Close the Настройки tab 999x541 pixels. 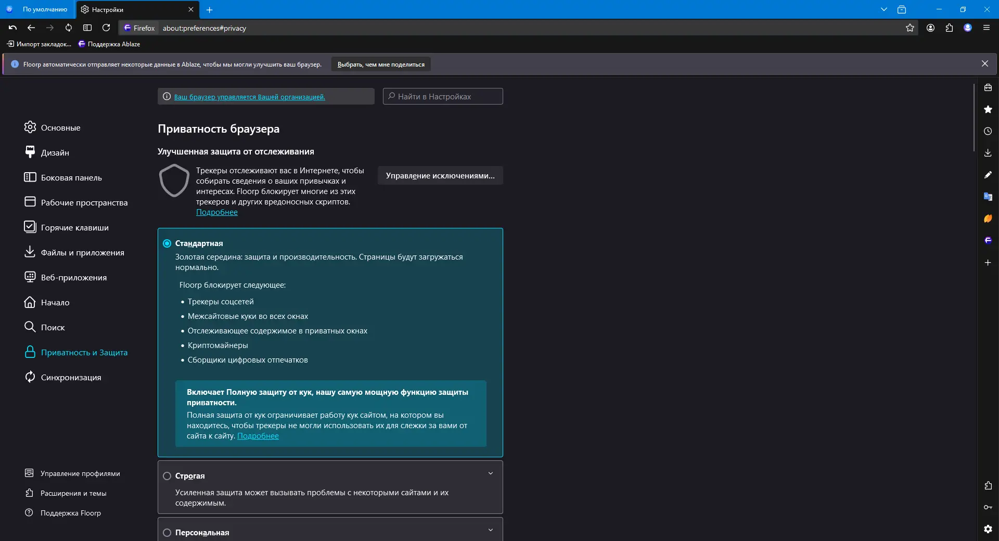tap(191, 9)
